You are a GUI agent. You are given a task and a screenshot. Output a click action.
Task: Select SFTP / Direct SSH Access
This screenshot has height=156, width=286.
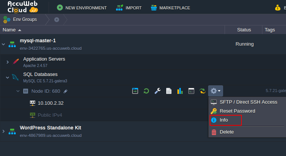point(248,102)
